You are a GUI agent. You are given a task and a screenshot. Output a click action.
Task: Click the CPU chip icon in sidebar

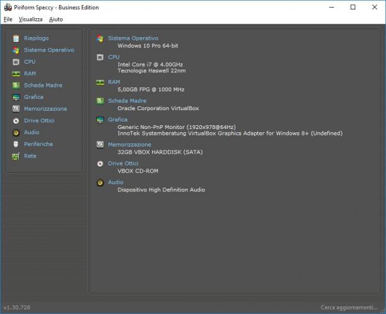[x=16, y=62]
